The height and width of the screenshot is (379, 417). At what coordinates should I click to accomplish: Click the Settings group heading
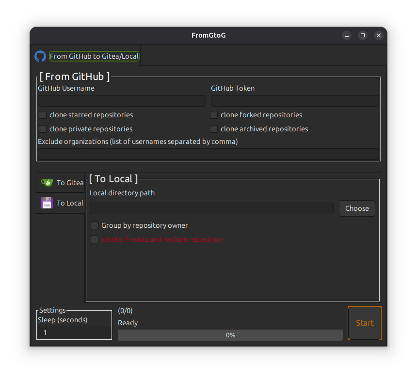pos(52,310)
